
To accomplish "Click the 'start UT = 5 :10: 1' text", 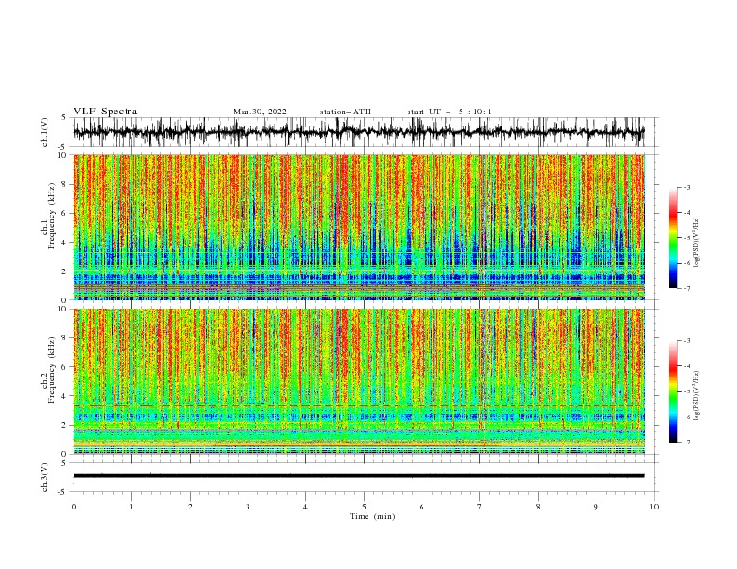I will (449, 112).
